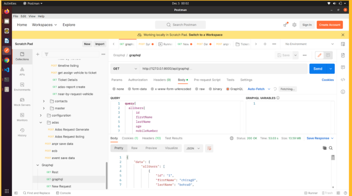This screenshot has width=352, height=196.
Task: Open the Workspaces dropdown menu
Action: pos(44,25)
